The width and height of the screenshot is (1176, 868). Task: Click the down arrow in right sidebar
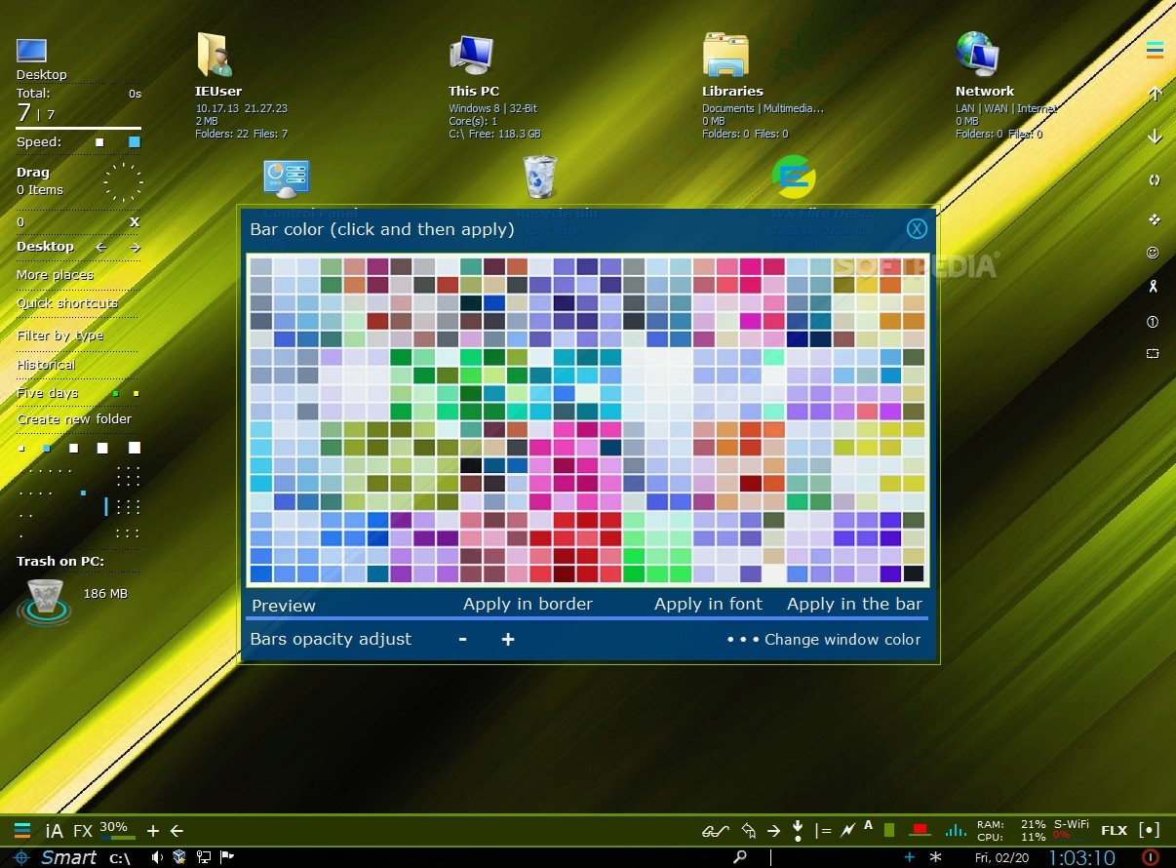pos(1155,137)
